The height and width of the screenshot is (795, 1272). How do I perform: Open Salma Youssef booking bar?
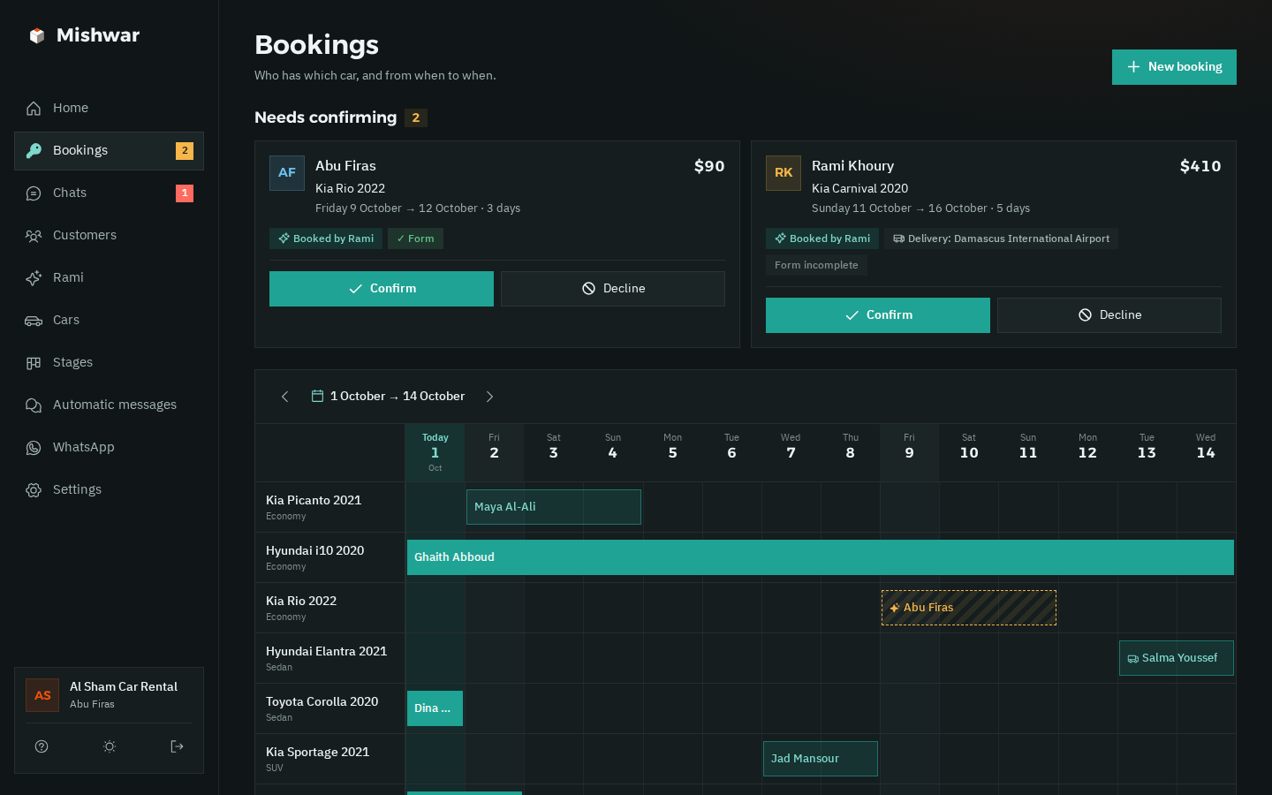(x=1177, y=658)
